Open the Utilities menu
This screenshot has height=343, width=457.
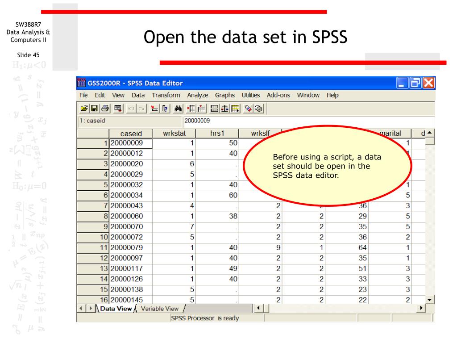tap(251, 95)
